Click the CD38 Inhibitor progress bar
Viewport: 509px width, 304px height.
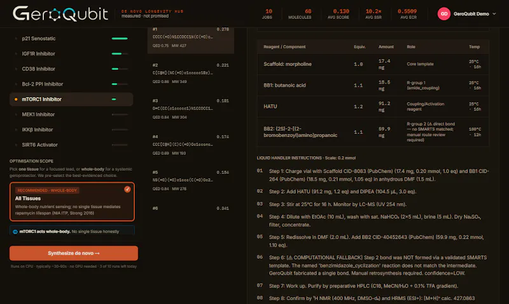(x=120, y=69)
